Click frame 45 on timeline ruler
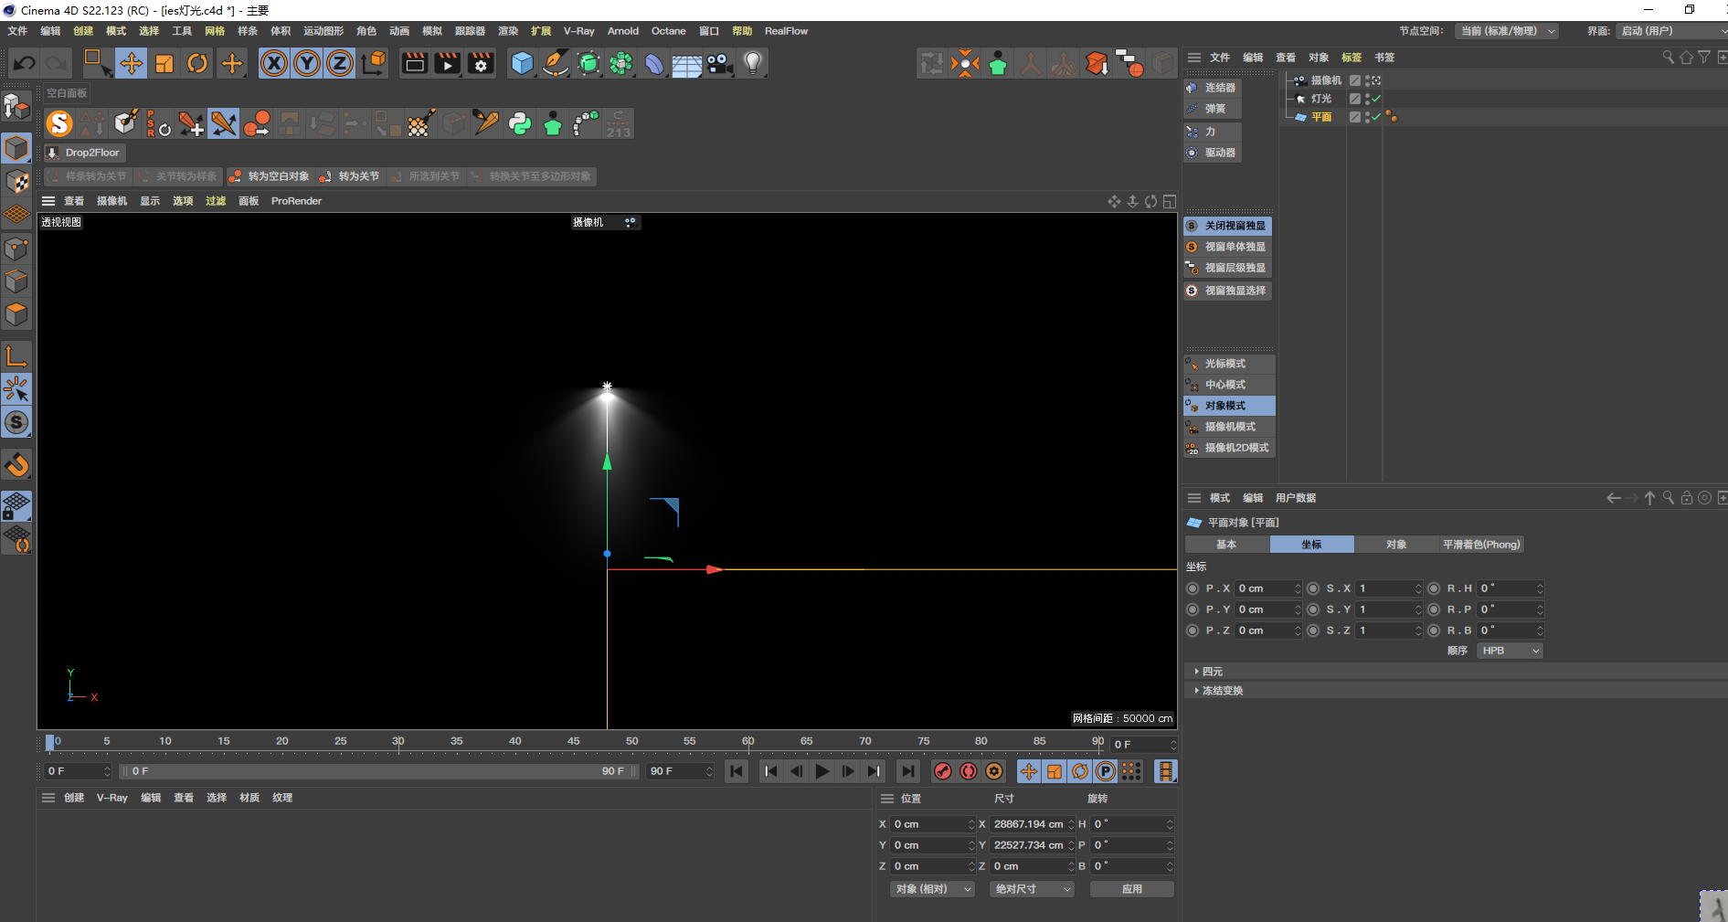 [573, 741]
